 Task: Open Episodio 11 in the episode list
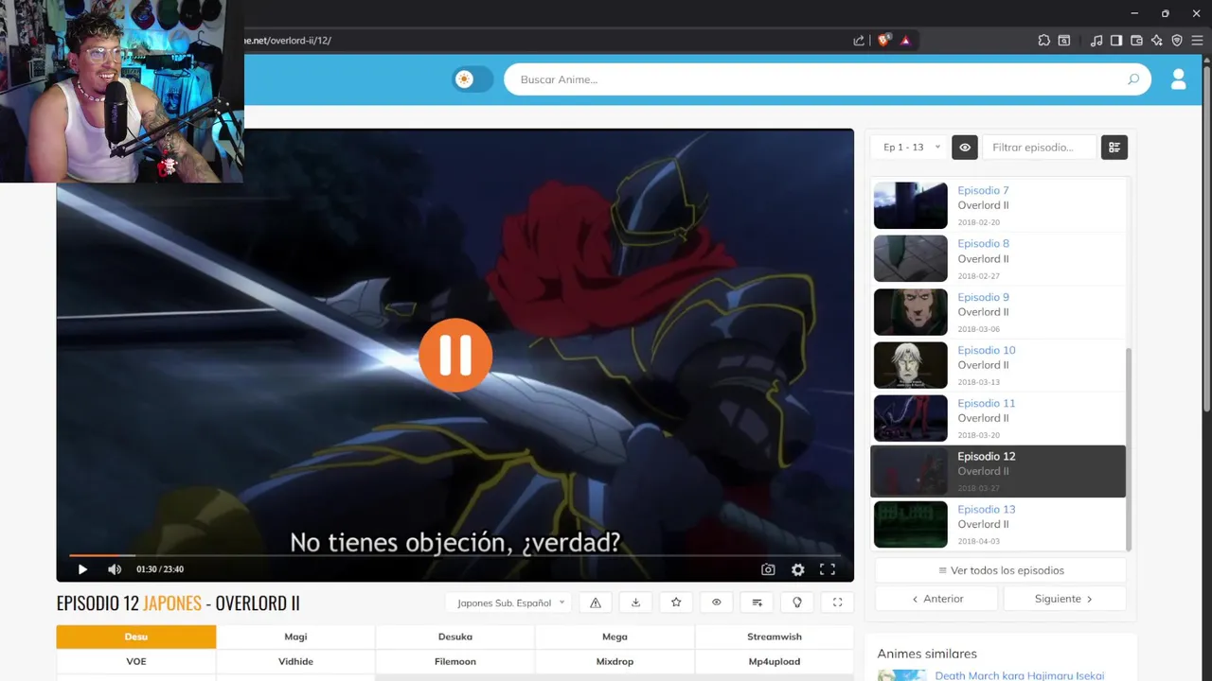coord(998,418)
